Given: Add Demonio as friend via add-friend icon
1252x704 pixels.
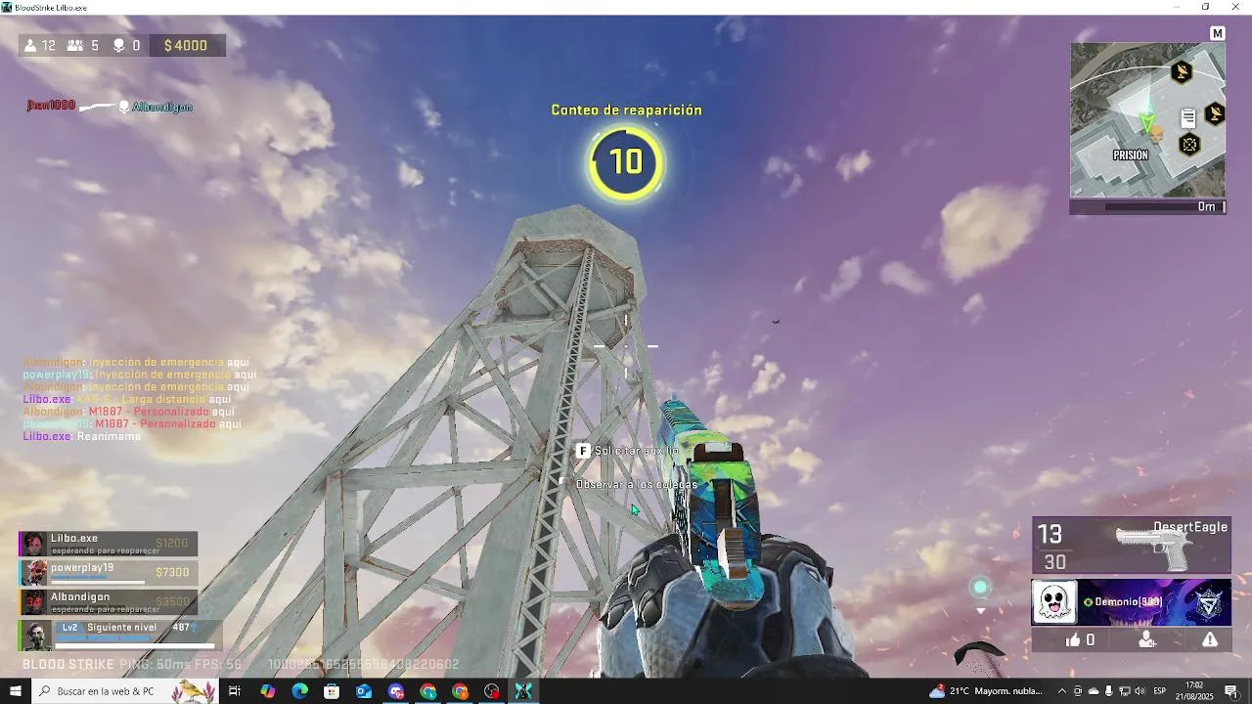Looking at the screenshot, I should tap(1148, 639).
